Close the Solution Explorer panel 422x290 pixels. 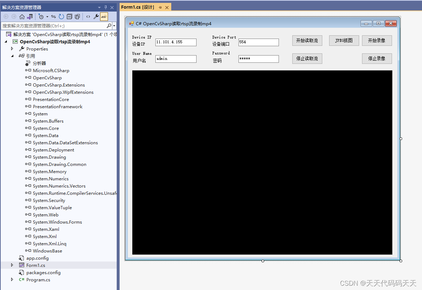112,7
